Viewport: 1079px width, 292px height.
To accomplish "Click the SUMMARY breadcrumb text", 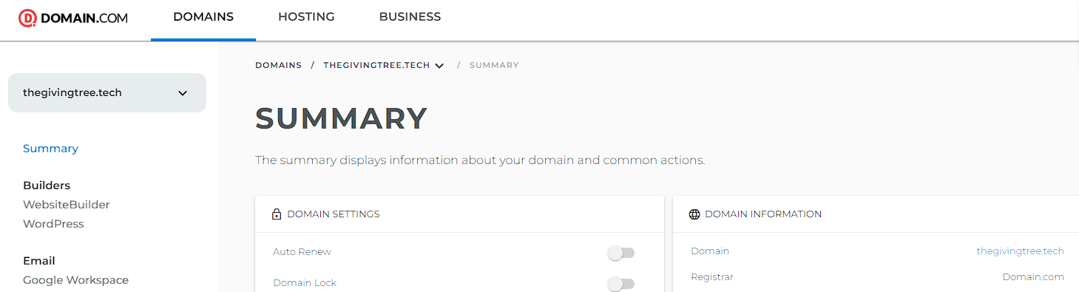I will pos(494,65).
